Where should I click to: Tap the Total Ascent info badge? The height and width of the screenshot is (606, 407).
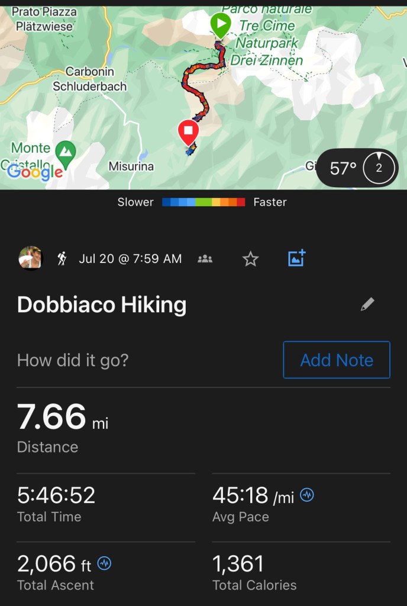(104, 564)
